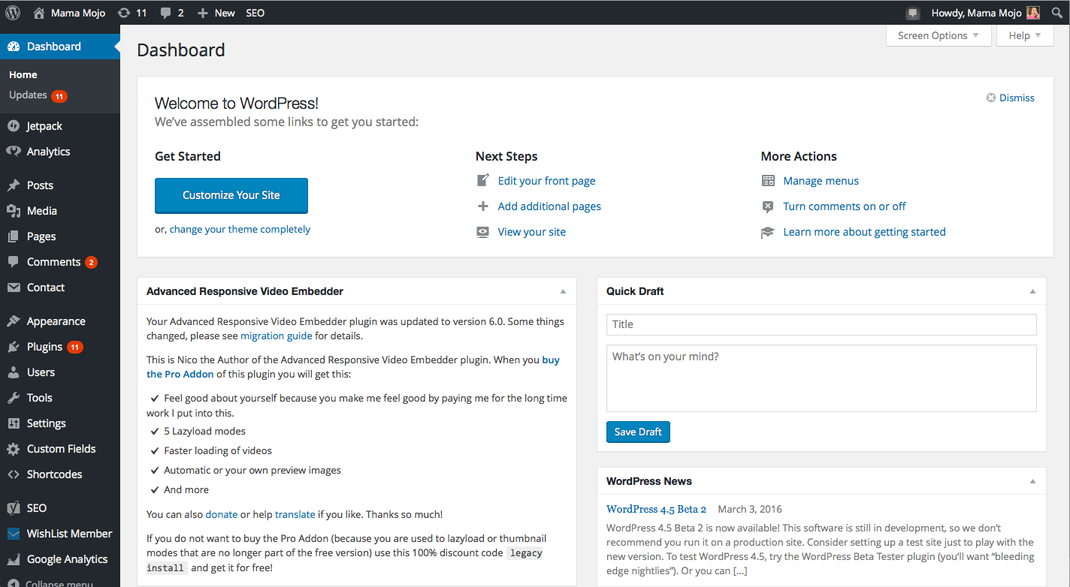Click the Customize Your Site button
The height and width of the screenshot is (587, 1070).
click(x=231, y=195)
